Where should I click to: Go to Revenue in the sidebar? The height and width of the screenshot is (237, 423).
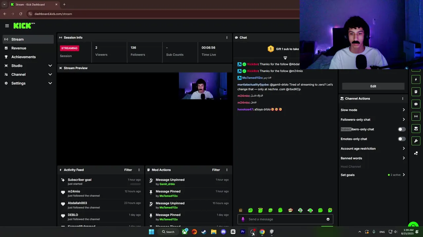pos(28,48)
